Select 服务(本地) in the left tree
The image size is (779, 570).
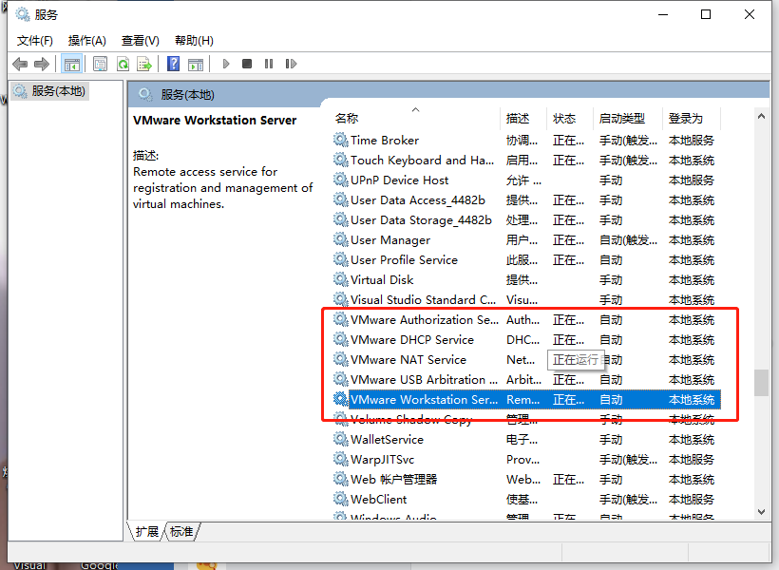click(49, 91)
